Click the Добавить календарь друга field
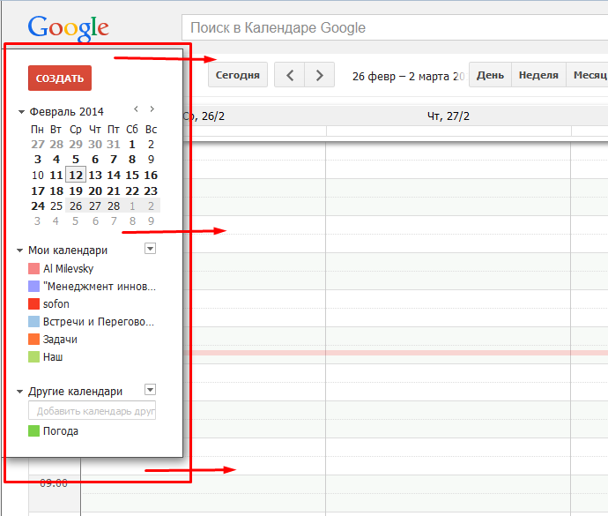The height and width of the screenshot is (516, 608). point(92,411)
